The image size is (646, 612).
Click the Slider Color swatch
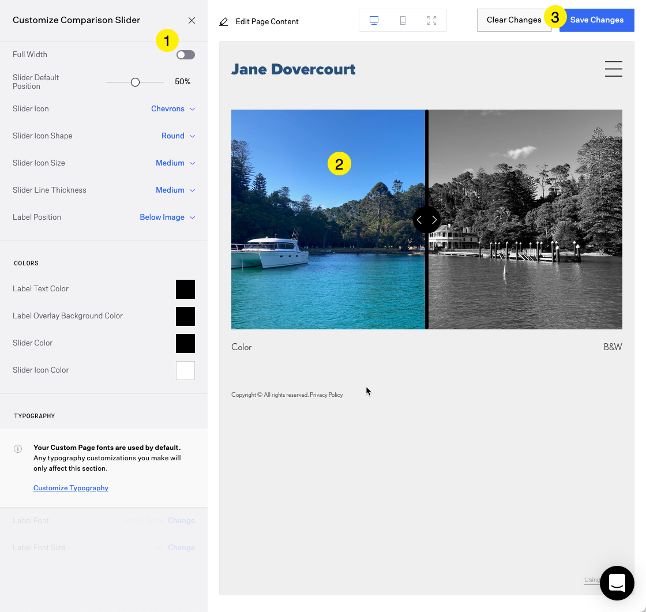(x=185, y=343)
